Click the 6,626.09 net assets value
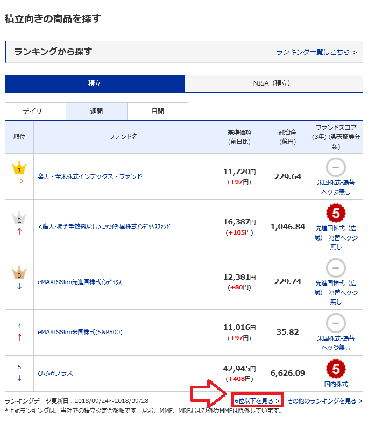 click(288, 373)
